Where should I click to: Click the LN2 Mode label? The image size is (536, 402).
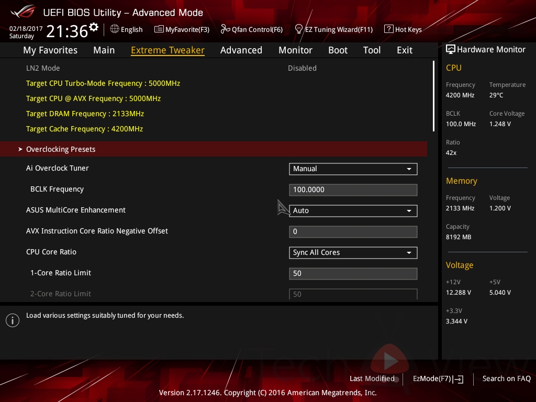43,68
